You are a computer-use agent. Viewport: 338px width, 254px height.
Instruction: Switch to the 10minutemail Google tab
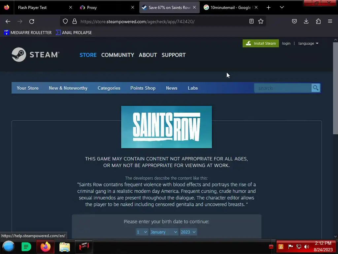click(231, 8)
